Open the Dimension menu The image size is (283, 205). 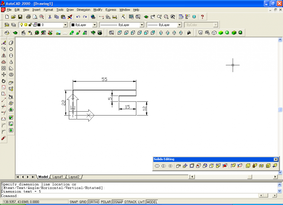[83, 10]
